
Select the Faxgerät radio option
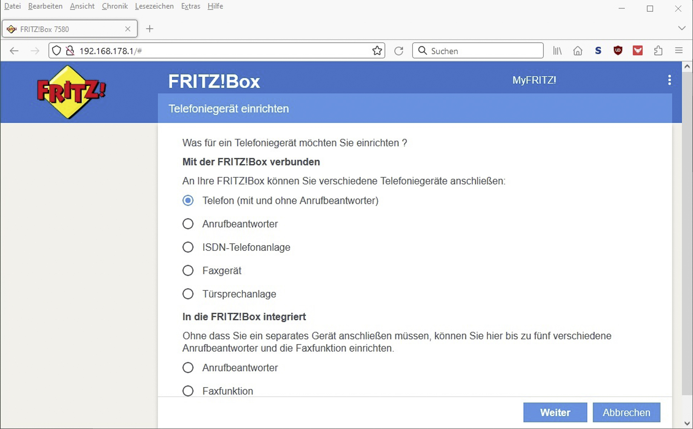coord(188,271)
